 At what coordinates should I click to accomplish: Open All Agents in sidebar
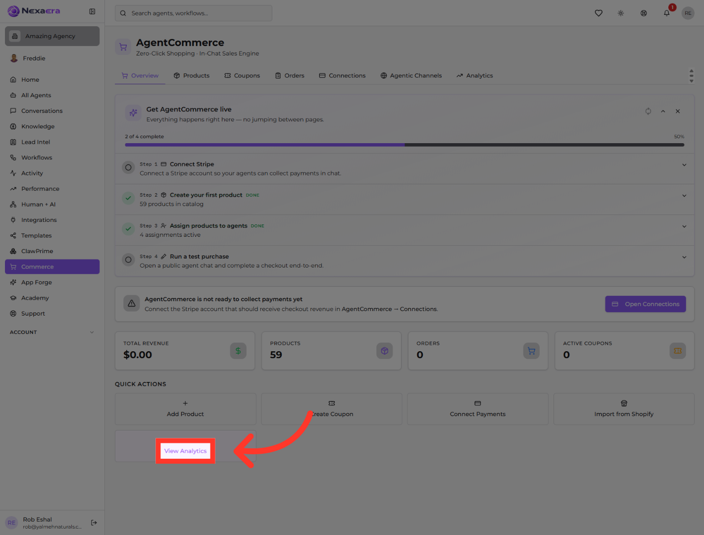[x=52, y=95]
